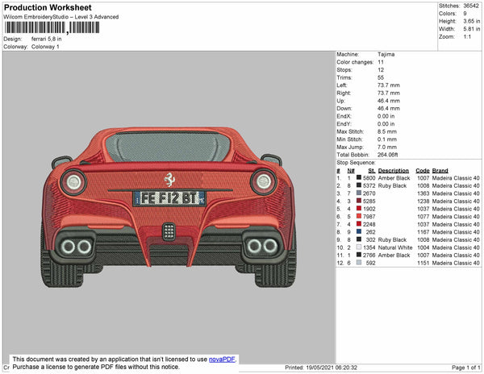This screenshot has width=484, height=374.
Task: Click the Up value '46.4 mm'
Action: (x=388, y=101)
